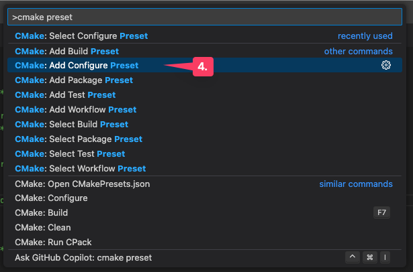Select CMake: Select Configure Preset command
This screenshot has width=413, height=272.
(x=81, y=36)
